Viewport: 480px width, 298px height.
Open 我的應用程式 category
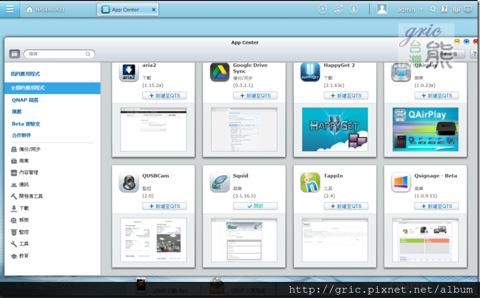tap(25, 74)
